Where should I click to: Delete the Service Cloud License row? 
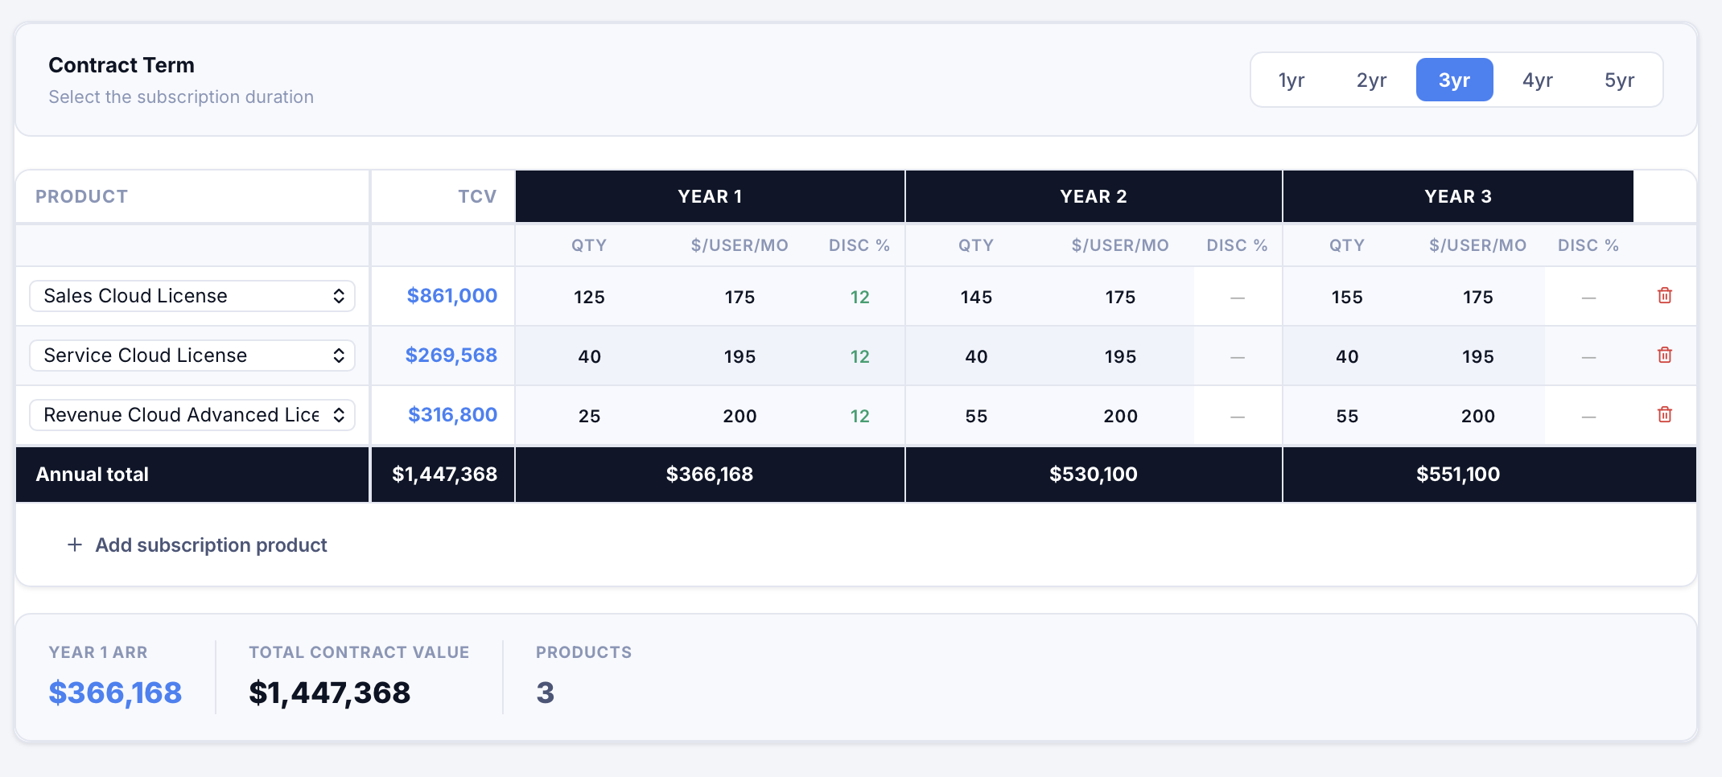click(x=1665, y=355)
